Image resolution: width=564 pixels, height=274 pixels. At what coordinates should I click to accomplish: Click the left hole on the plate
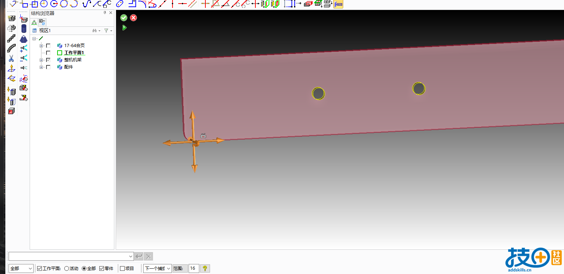pyautogui.click(x=318, y=93)
